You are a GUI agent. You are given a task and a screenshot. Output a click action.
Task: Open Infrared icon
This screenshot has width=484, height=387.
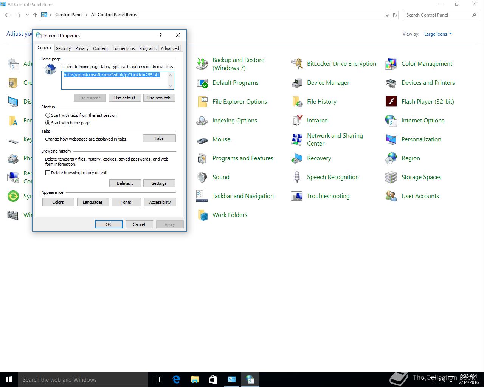coord(297,121)
